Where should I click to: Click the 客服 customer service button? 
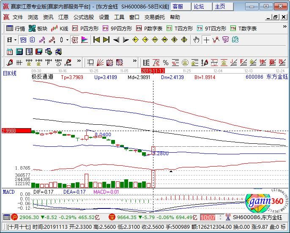coord(178,6)
